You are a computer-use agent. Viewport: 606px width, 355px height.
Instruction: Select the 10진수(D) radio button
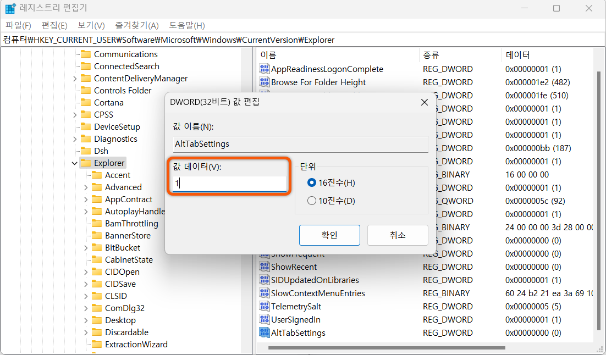point(312,200)
